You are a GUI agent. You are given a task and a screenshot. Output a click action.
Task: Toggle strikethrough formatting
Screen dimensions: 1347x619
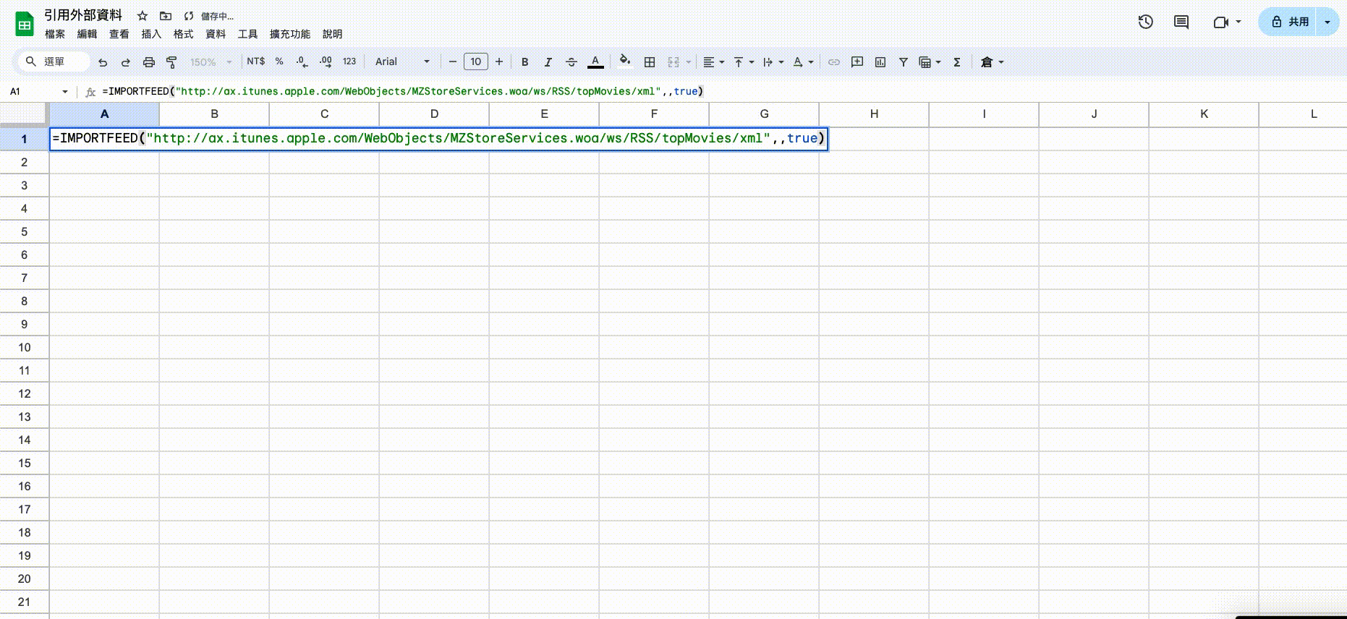(571, 62)
